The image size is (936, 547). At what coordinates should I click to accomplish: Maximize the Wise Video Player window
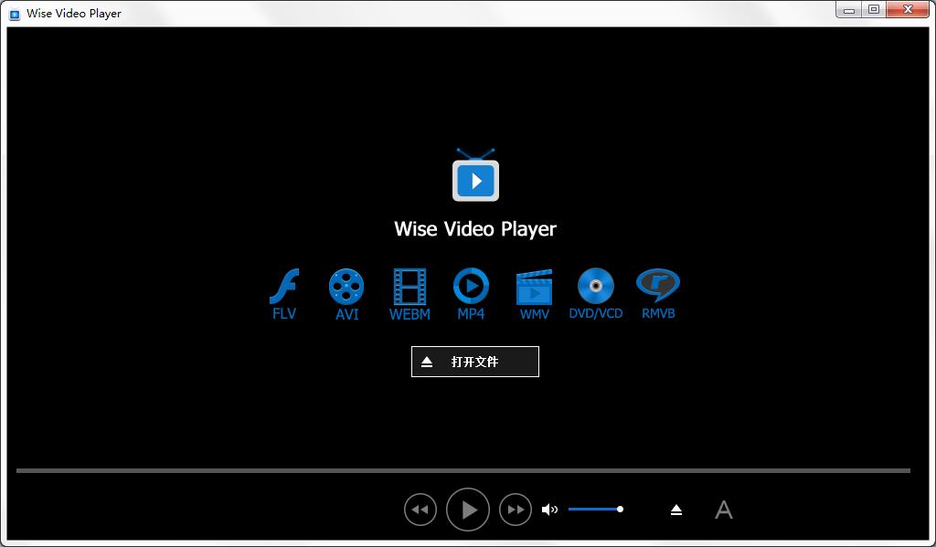874,10
